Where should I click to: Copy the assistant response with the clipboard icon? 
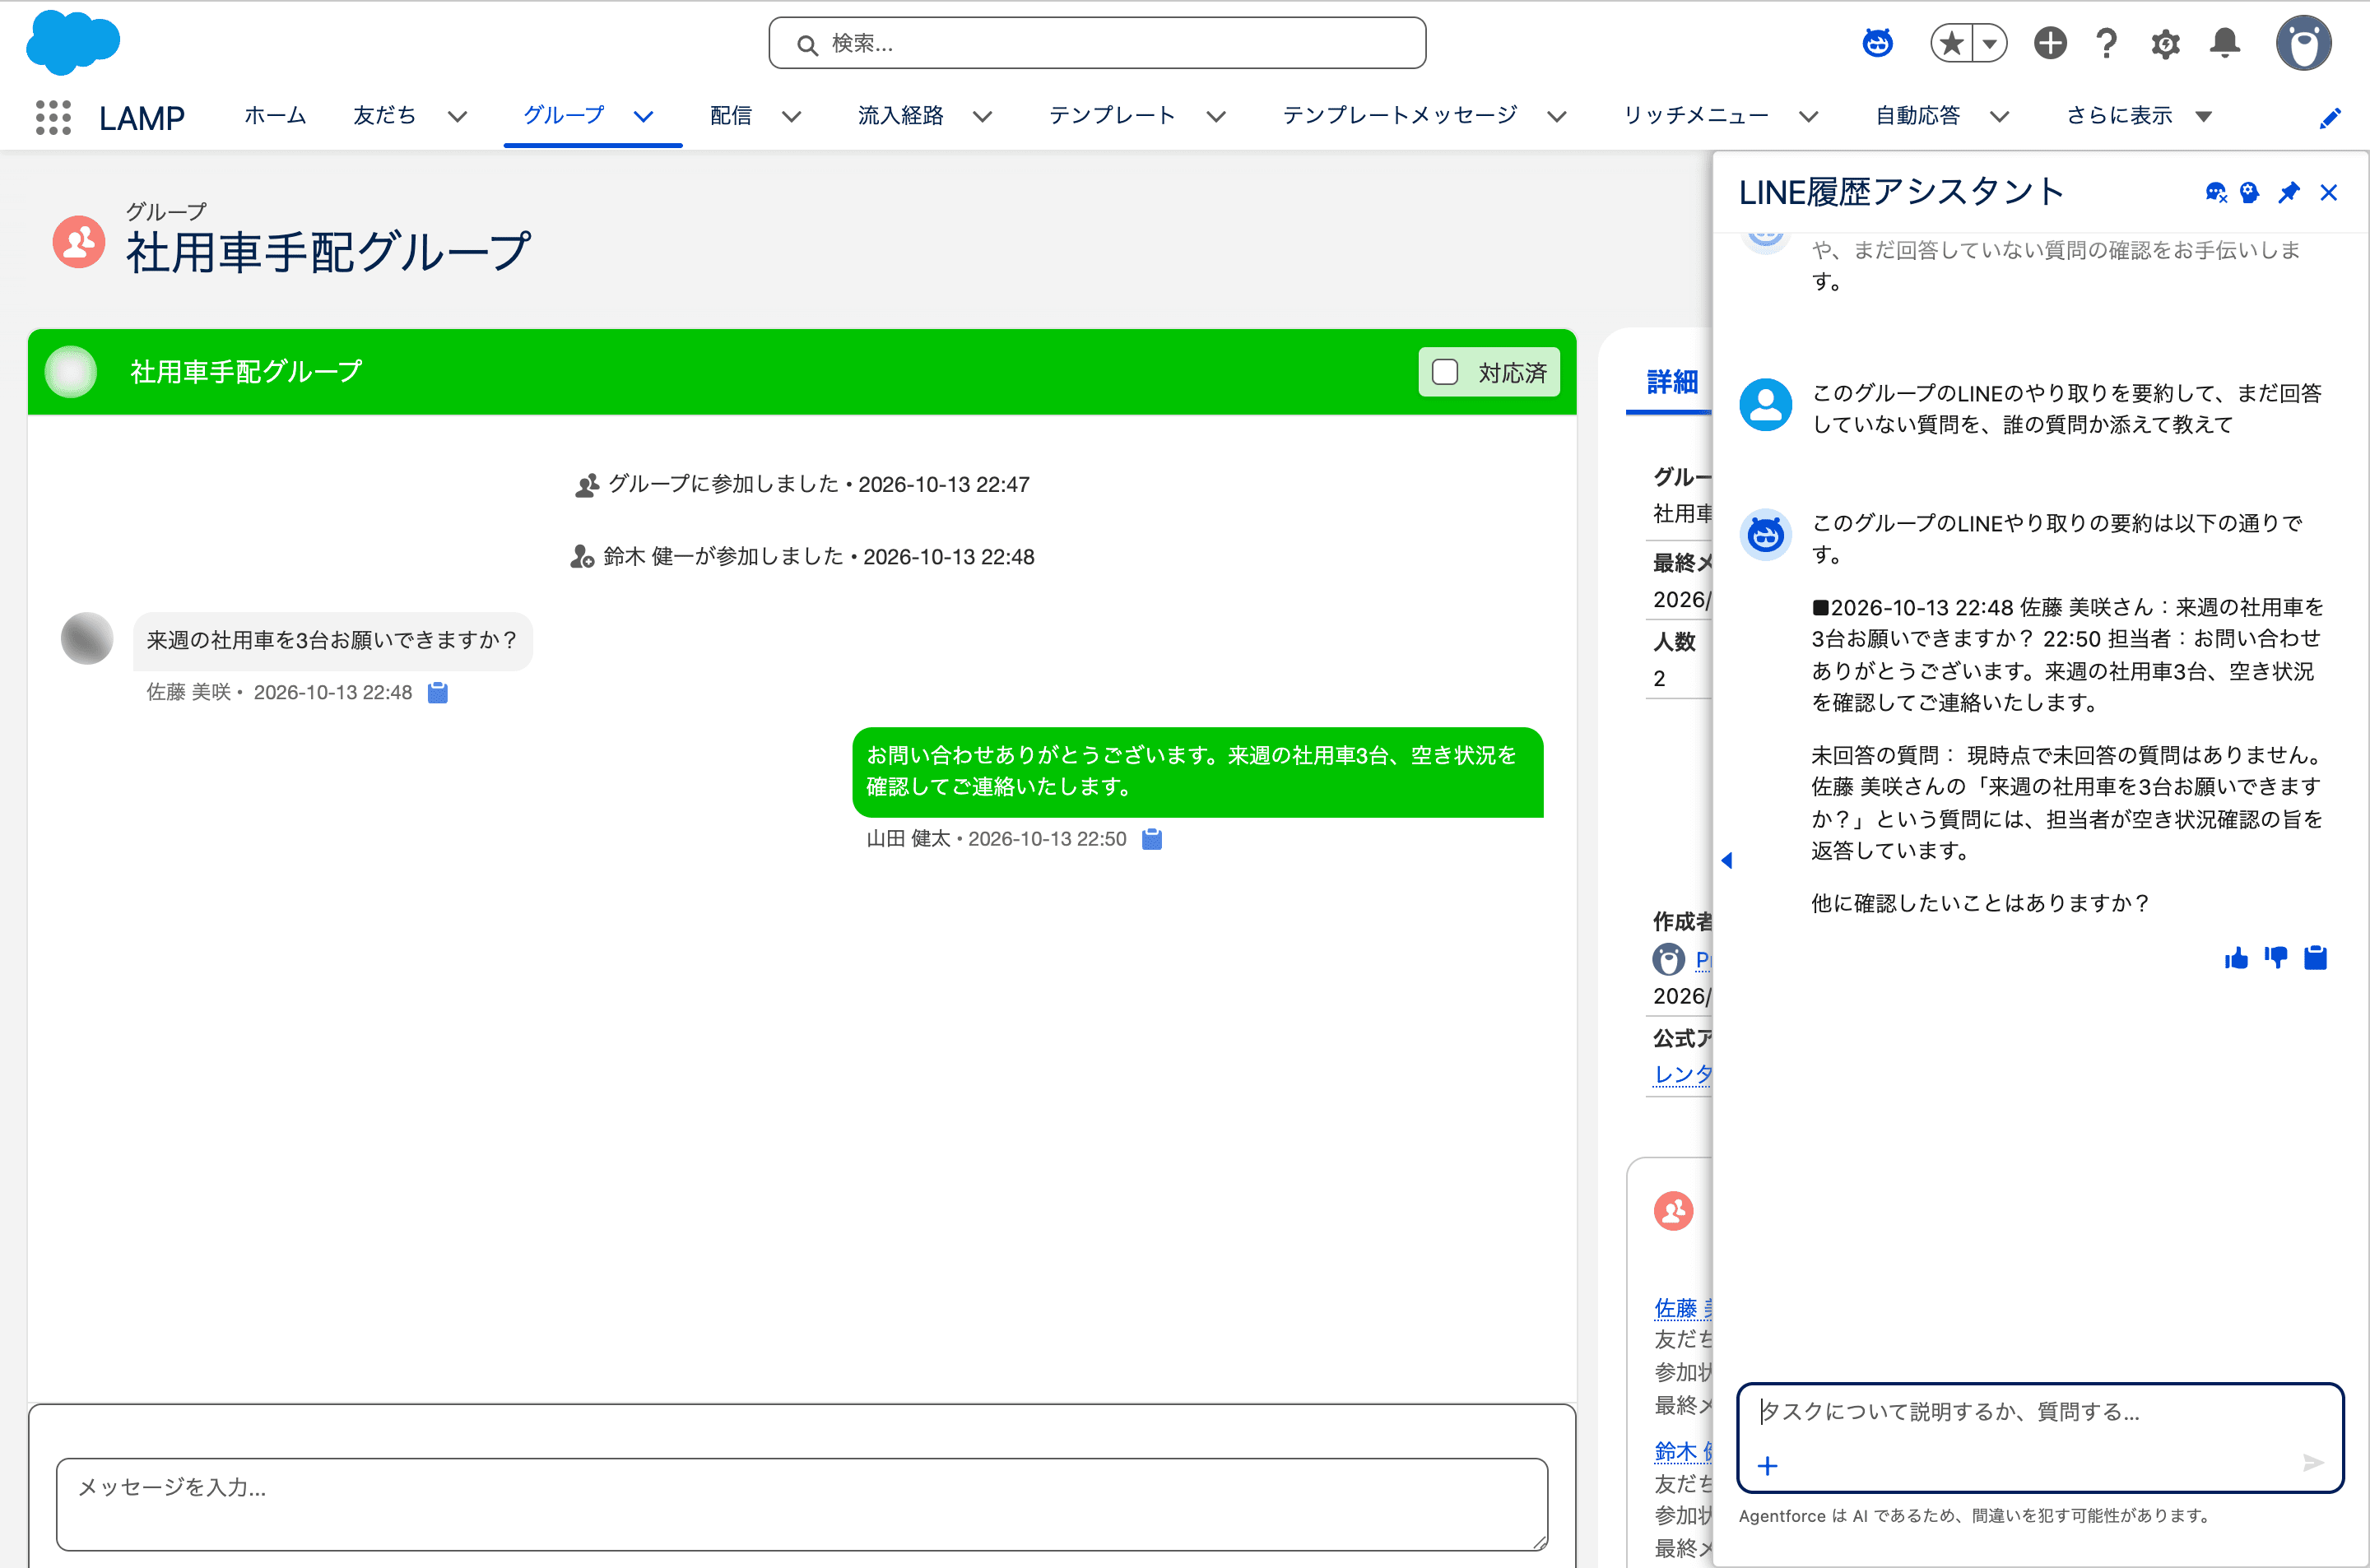(2315, 958)
